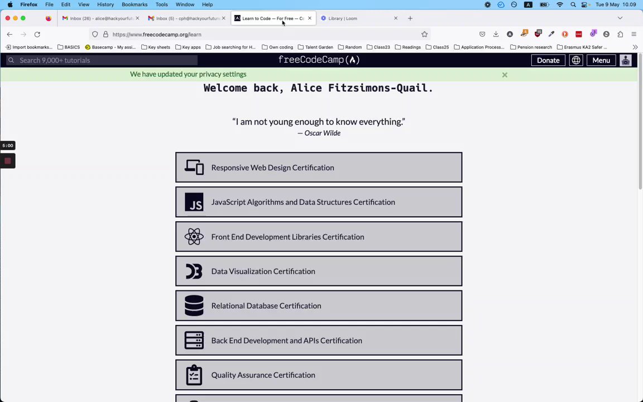The image size is (643, 402).
Task: Click the D3 Data Visualization icon
Action: [x=194, y=271]
